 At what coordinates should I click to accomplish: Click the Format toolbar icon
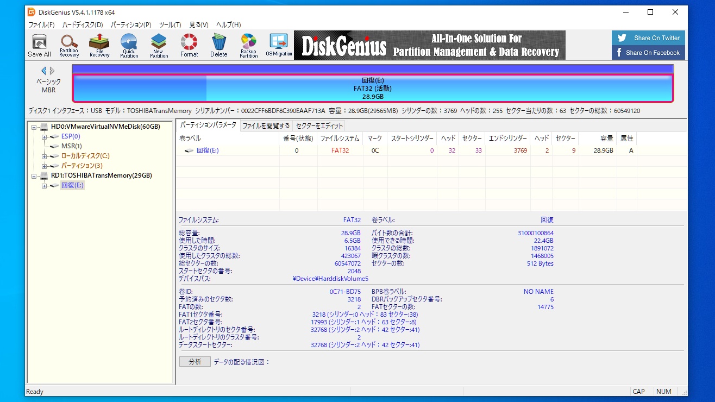coord(189,46)
